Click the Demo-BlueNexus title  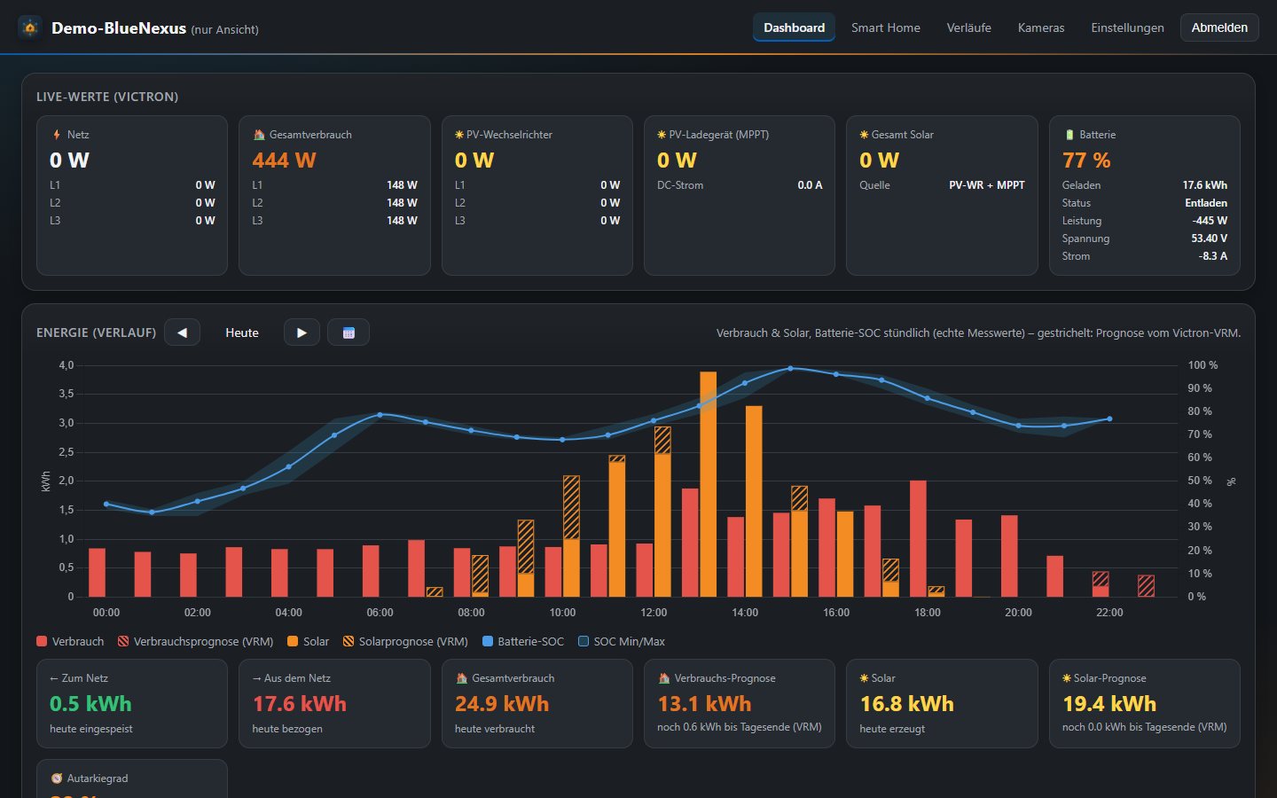pos(119,28)
